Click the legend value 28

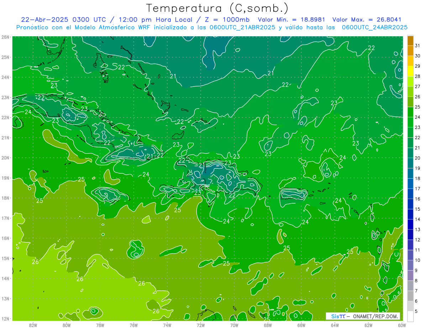coord(417,76)
